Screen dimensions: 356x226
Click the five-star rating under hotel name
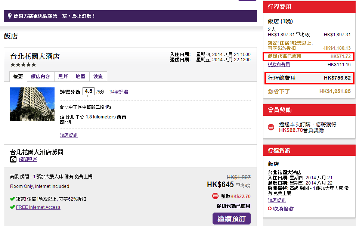click(23, 65)
